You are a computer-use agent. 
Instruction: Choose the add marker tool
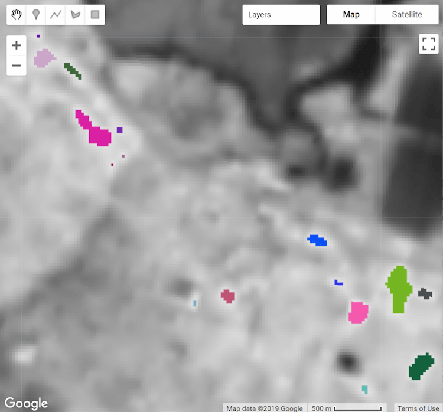36,15
